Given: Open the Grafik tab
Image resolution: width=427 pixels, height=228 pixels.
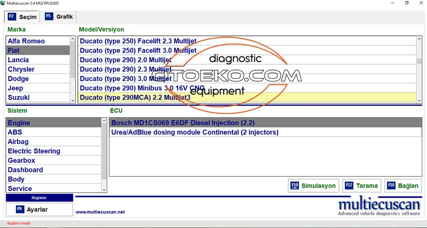Looking at the screenshot, I should (x=58, y=17).
